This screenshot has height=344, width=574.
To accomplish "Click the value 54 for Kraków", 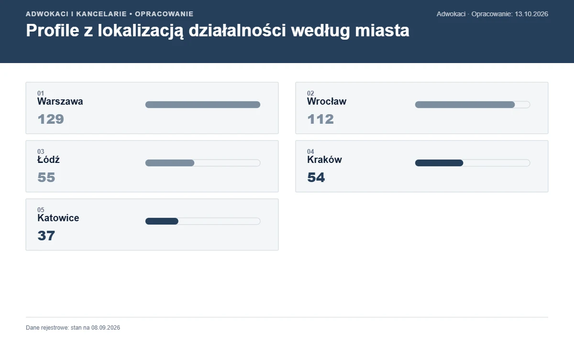I will pos(316,177).
